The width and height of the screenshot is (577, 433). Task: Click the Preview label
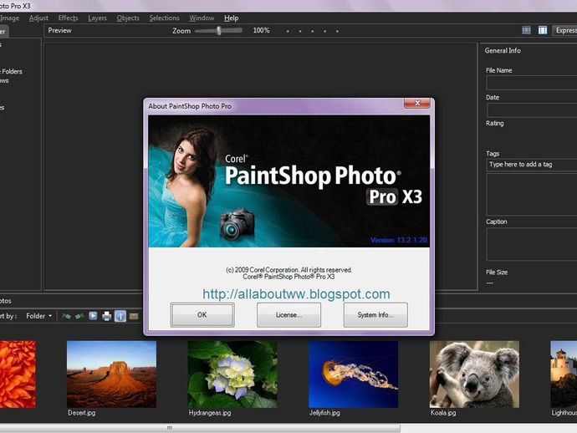(59, 31)
